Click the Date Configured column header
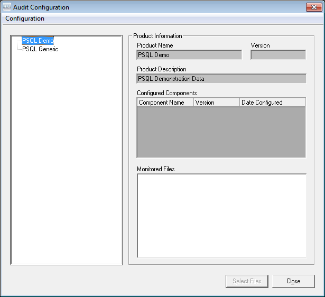 pyautogui.click(x=272, y=103)
